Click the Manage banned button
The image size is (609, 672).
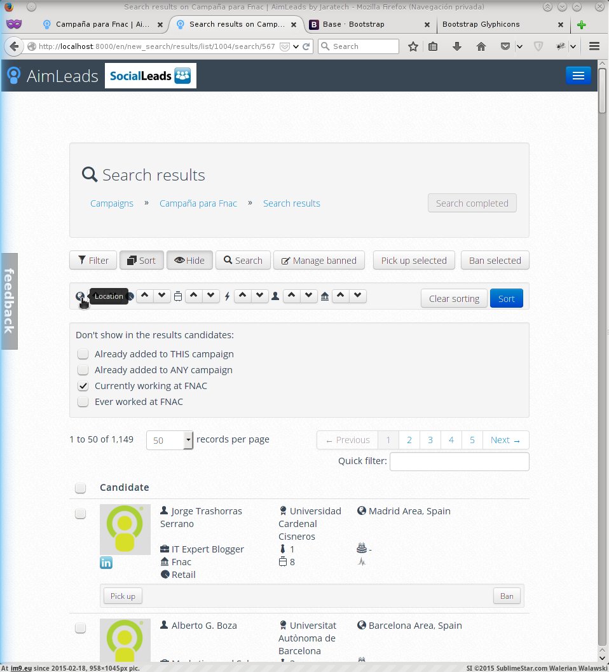coord(319,261)
